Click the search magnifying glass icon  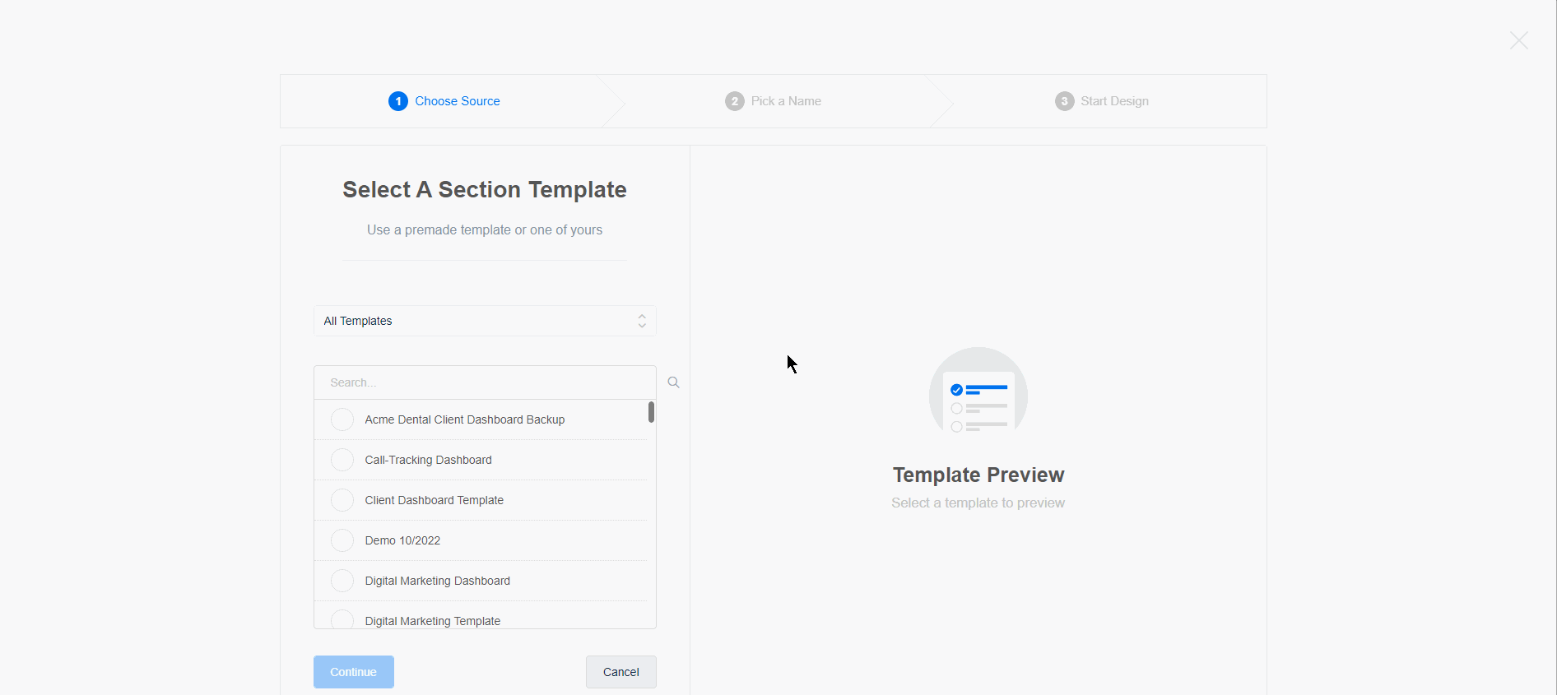(673, 382)
